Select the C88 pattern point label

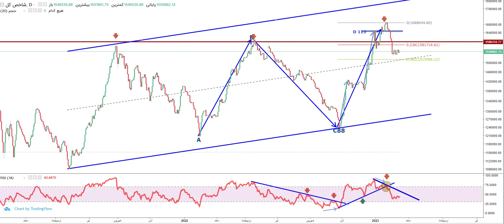click(x=339, y=131)
